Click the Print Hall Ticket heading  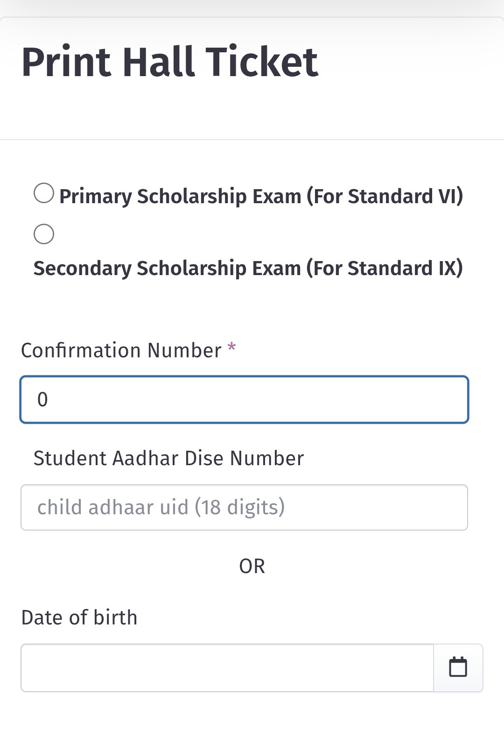pyautogui.click(x=170, y=62)
